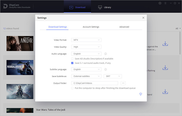This screenshot has width=182, height=116.
Task: Open the All filter dropdown
Action: 178,28
